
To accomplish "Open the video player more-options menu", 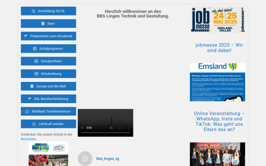I will pos(129,128).
